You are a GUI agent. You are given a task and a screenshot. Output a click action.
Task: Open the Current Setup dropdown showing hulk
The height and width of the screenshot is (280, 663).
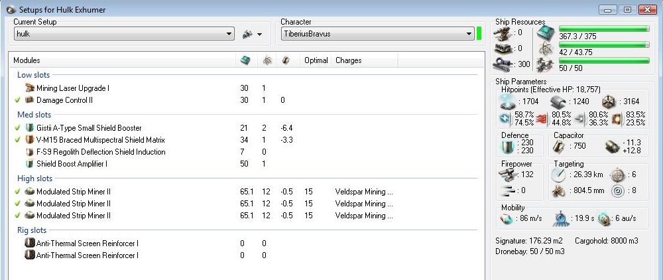[x=124, y=34]
